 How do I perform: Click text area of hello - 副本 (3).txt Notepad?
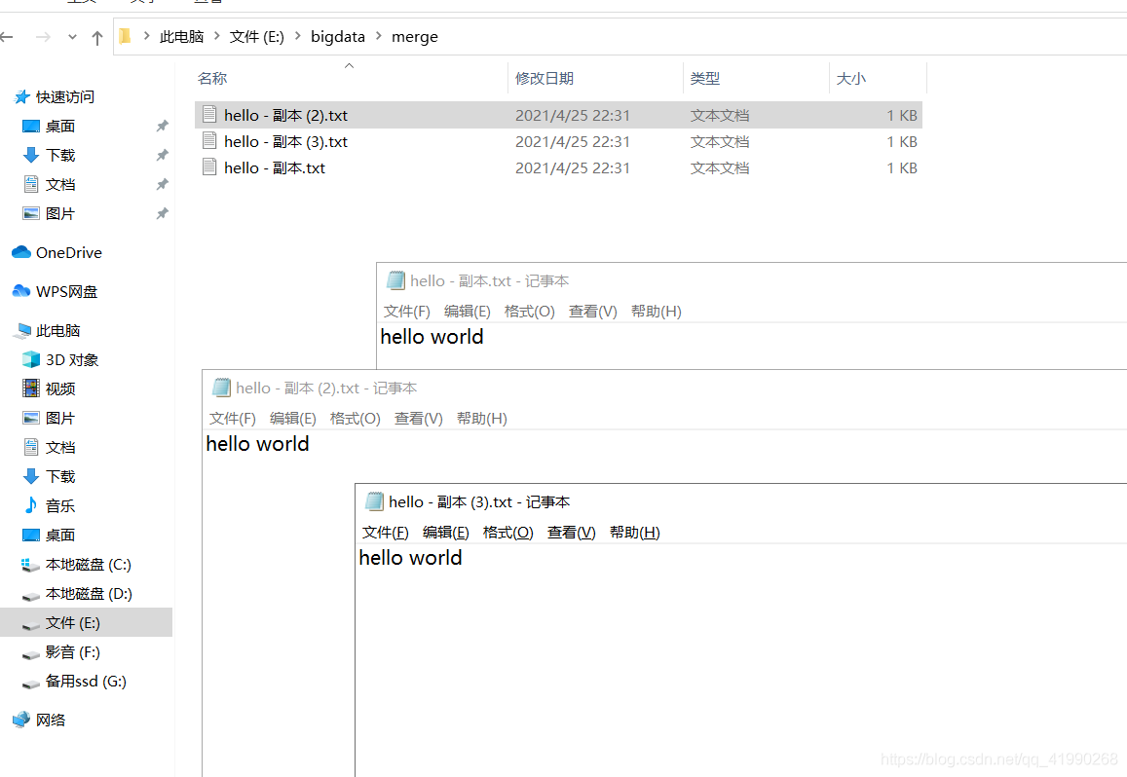click(741, 660)
